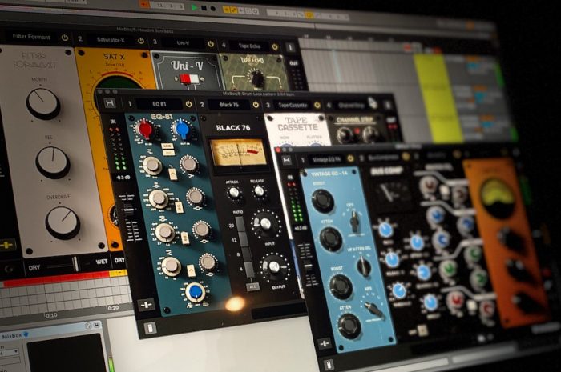This screenshot has height=372, width=561.
Task: Open the Bus Compressor slot name selector
Action: (x=383, y=157)
